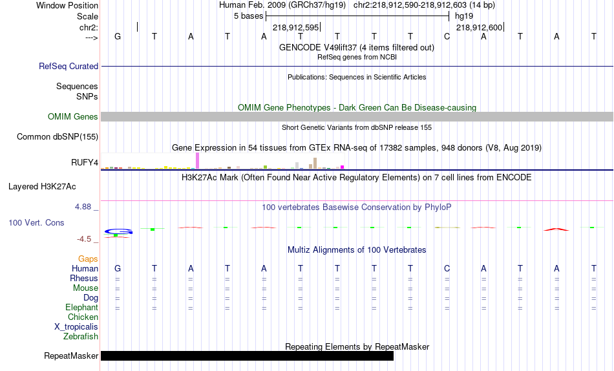This screenshot has height=371, width=614.
Task: Open the OMIM Genes track label
Action: (x=72, y=117)
